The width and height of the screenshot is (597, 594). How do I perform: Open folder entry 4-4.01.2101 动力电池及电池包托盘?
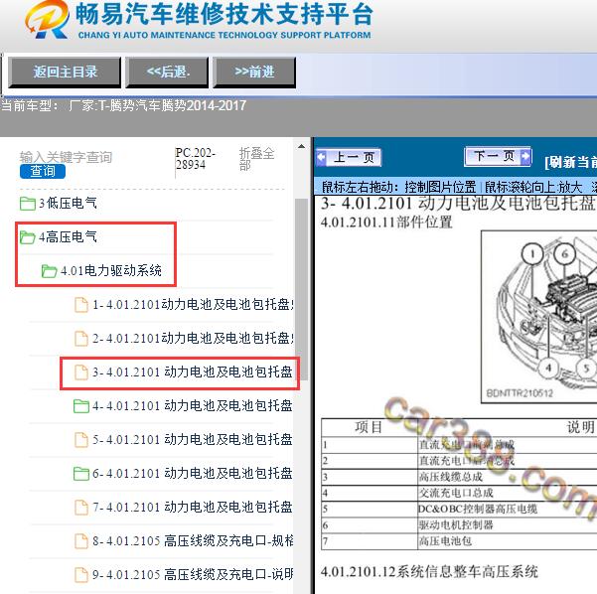(193, 406)
